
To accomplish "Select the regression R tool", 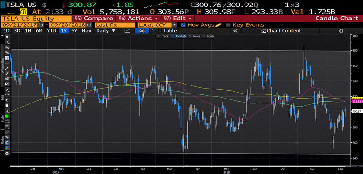I will tap(7, 84).
